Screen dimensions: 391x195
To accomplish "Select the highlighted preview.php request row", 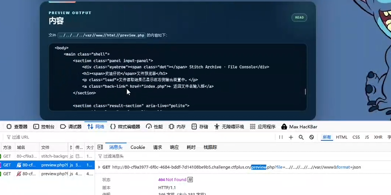I will [47, 165].
